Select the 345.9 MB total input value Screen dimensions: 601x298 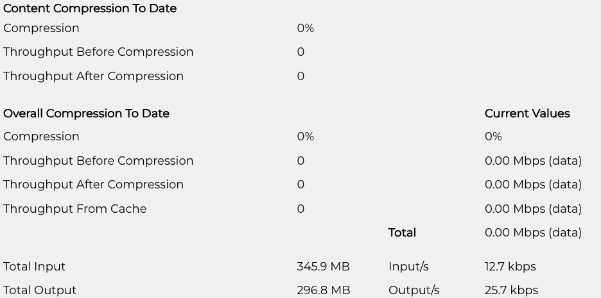pos(323,267)
